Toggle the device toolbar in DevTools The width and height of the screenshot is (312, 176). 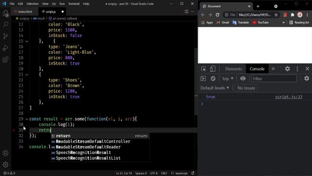(x=213, y=69)
